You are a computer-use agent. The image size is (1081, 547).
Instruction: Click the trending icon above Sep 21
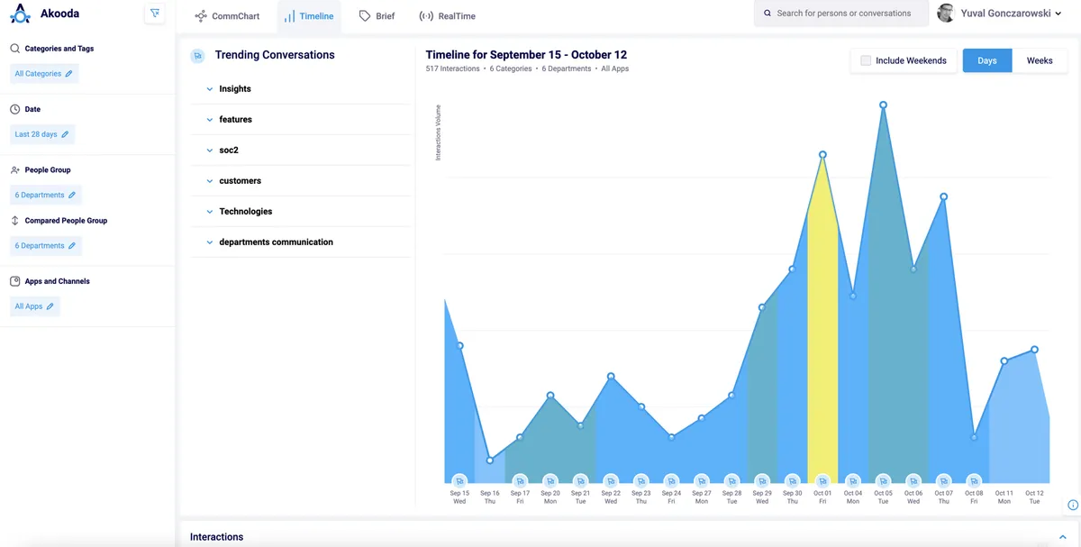[580, 481]
